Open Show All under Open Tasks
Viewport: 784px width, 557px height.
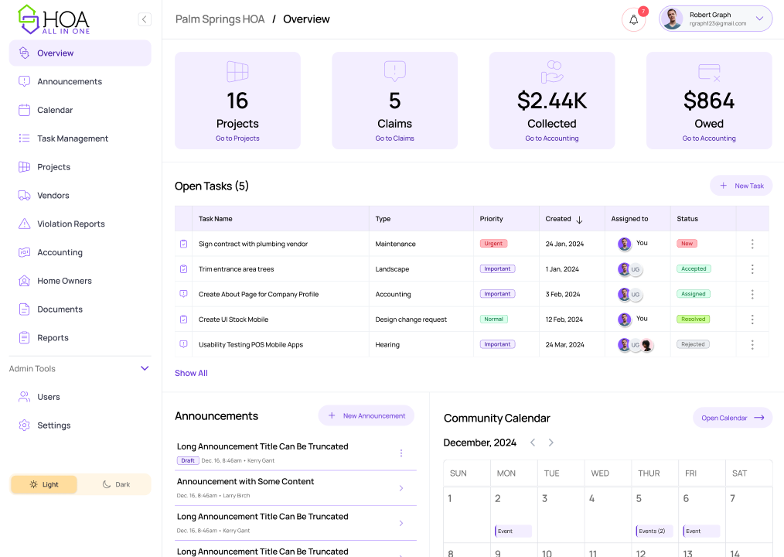[191, 373]
